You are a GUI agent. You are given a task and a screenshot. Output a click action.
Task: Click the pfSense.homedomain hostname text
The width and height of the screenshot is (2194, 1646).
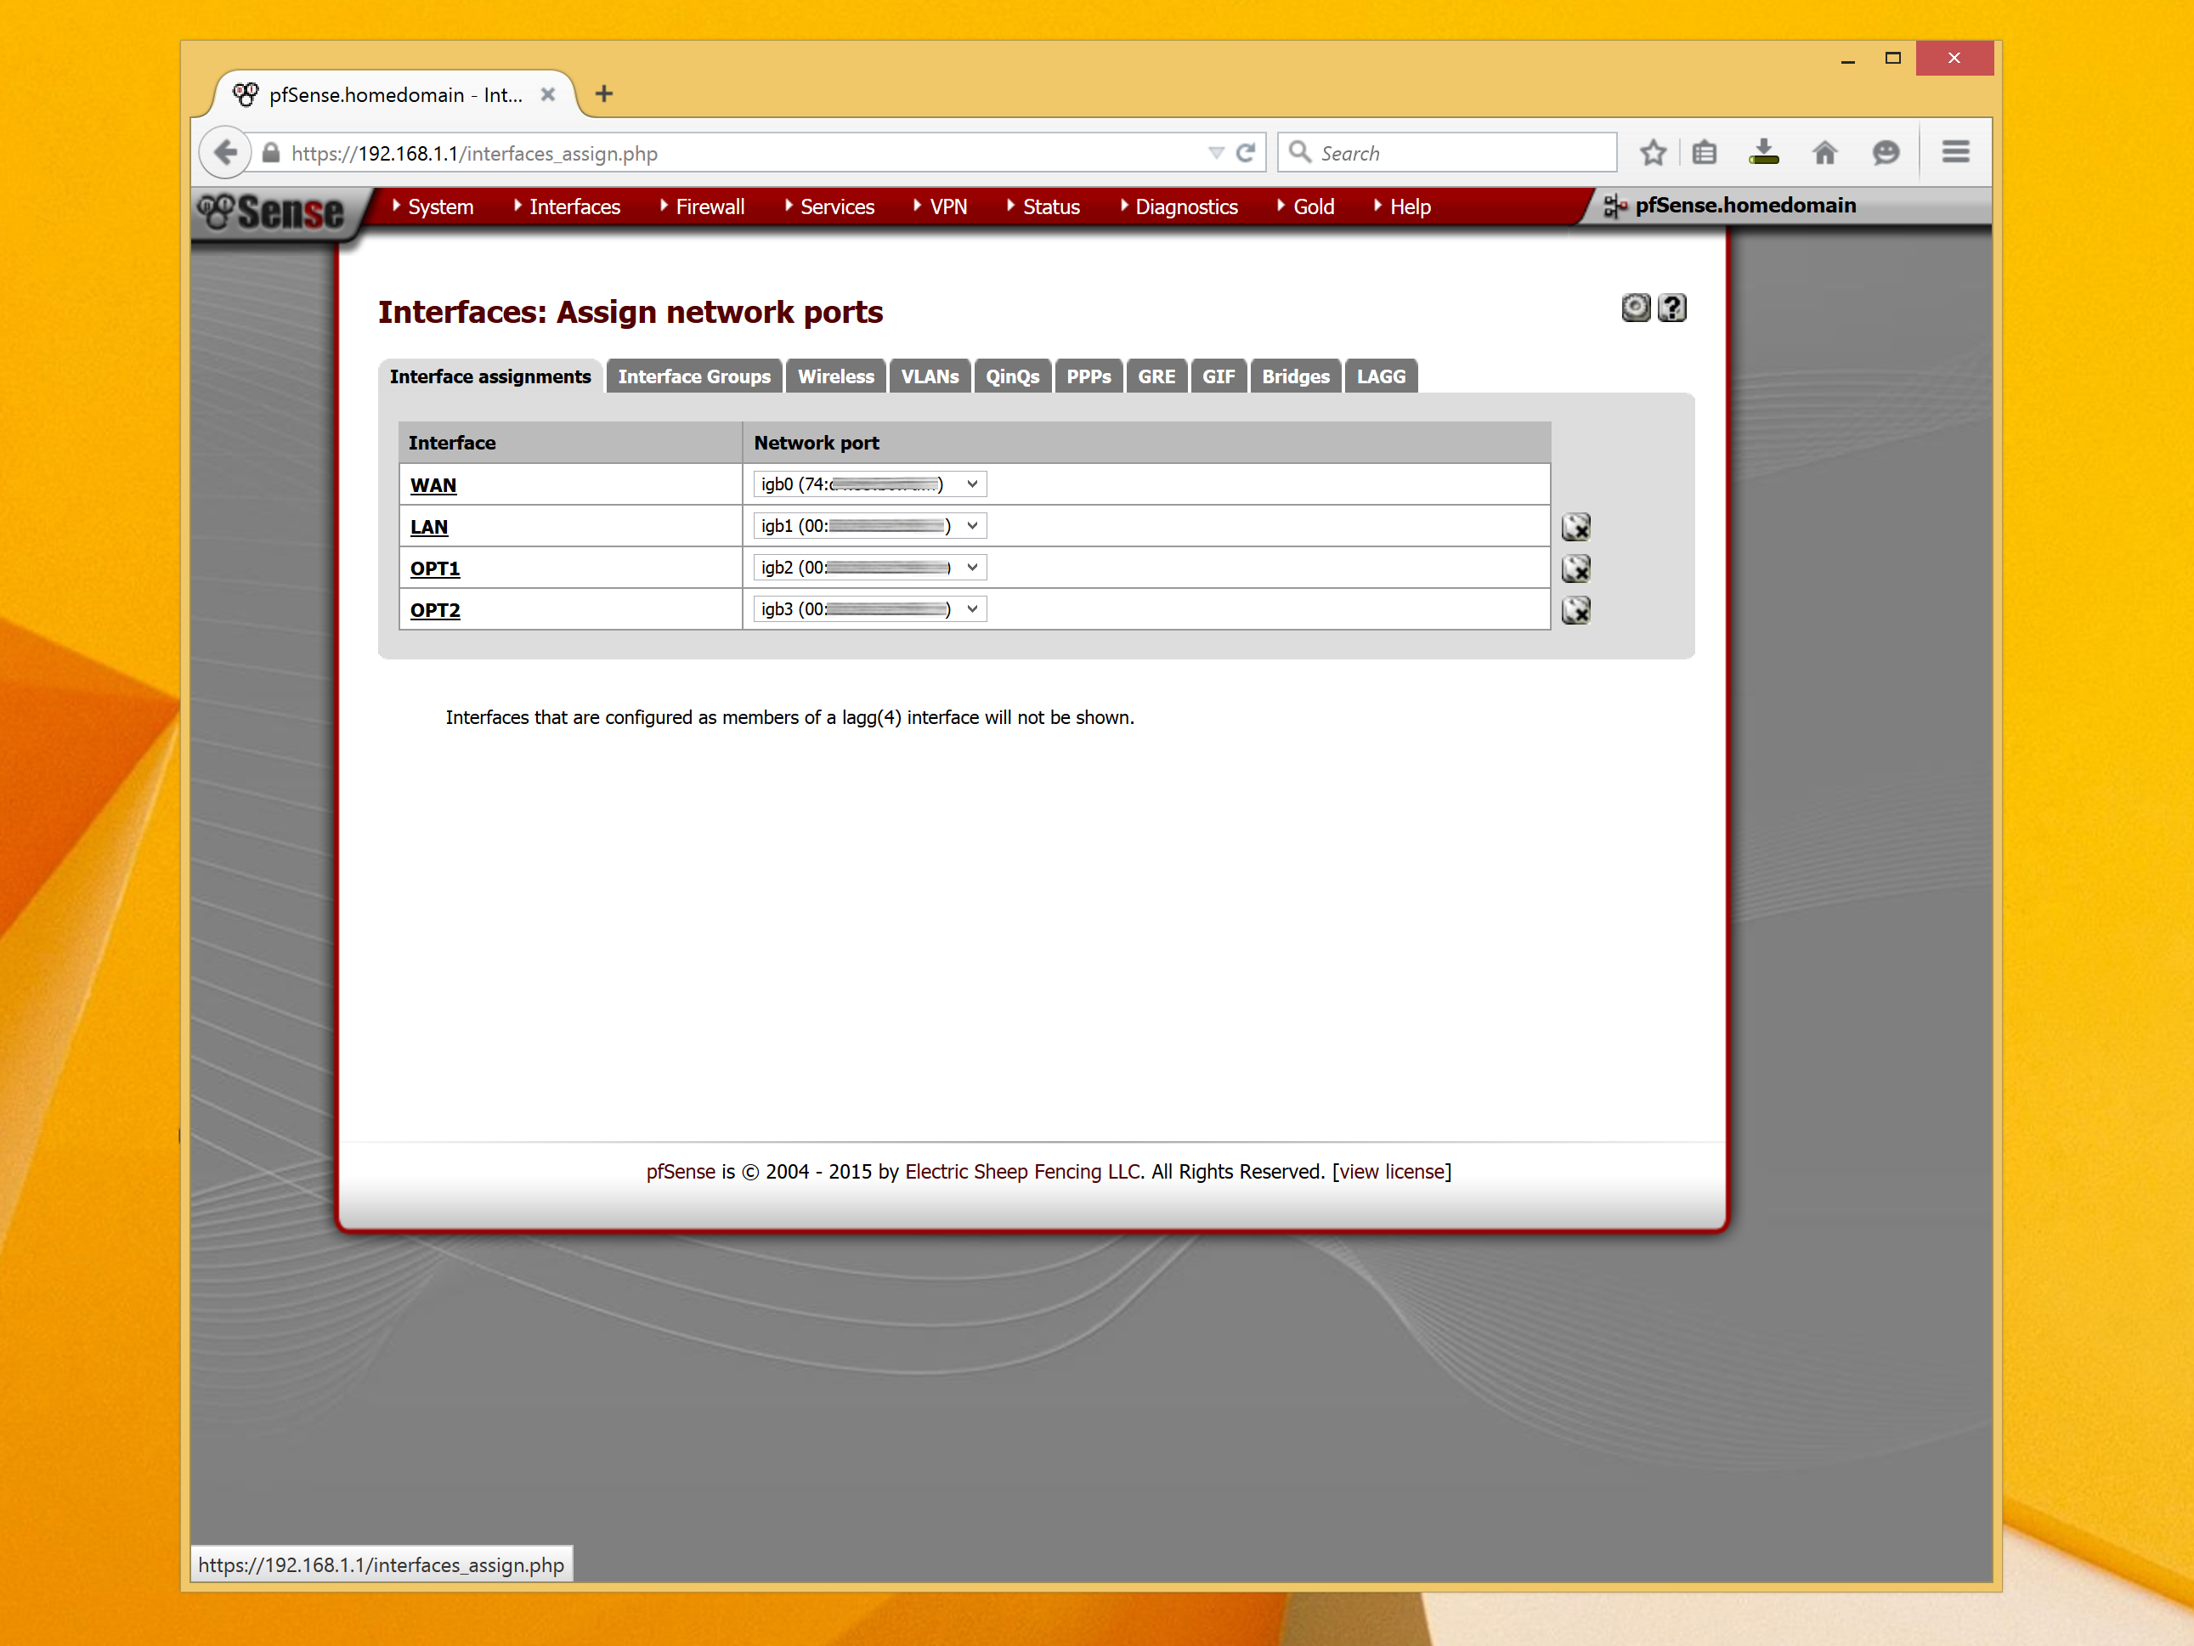coord(1744,206)
